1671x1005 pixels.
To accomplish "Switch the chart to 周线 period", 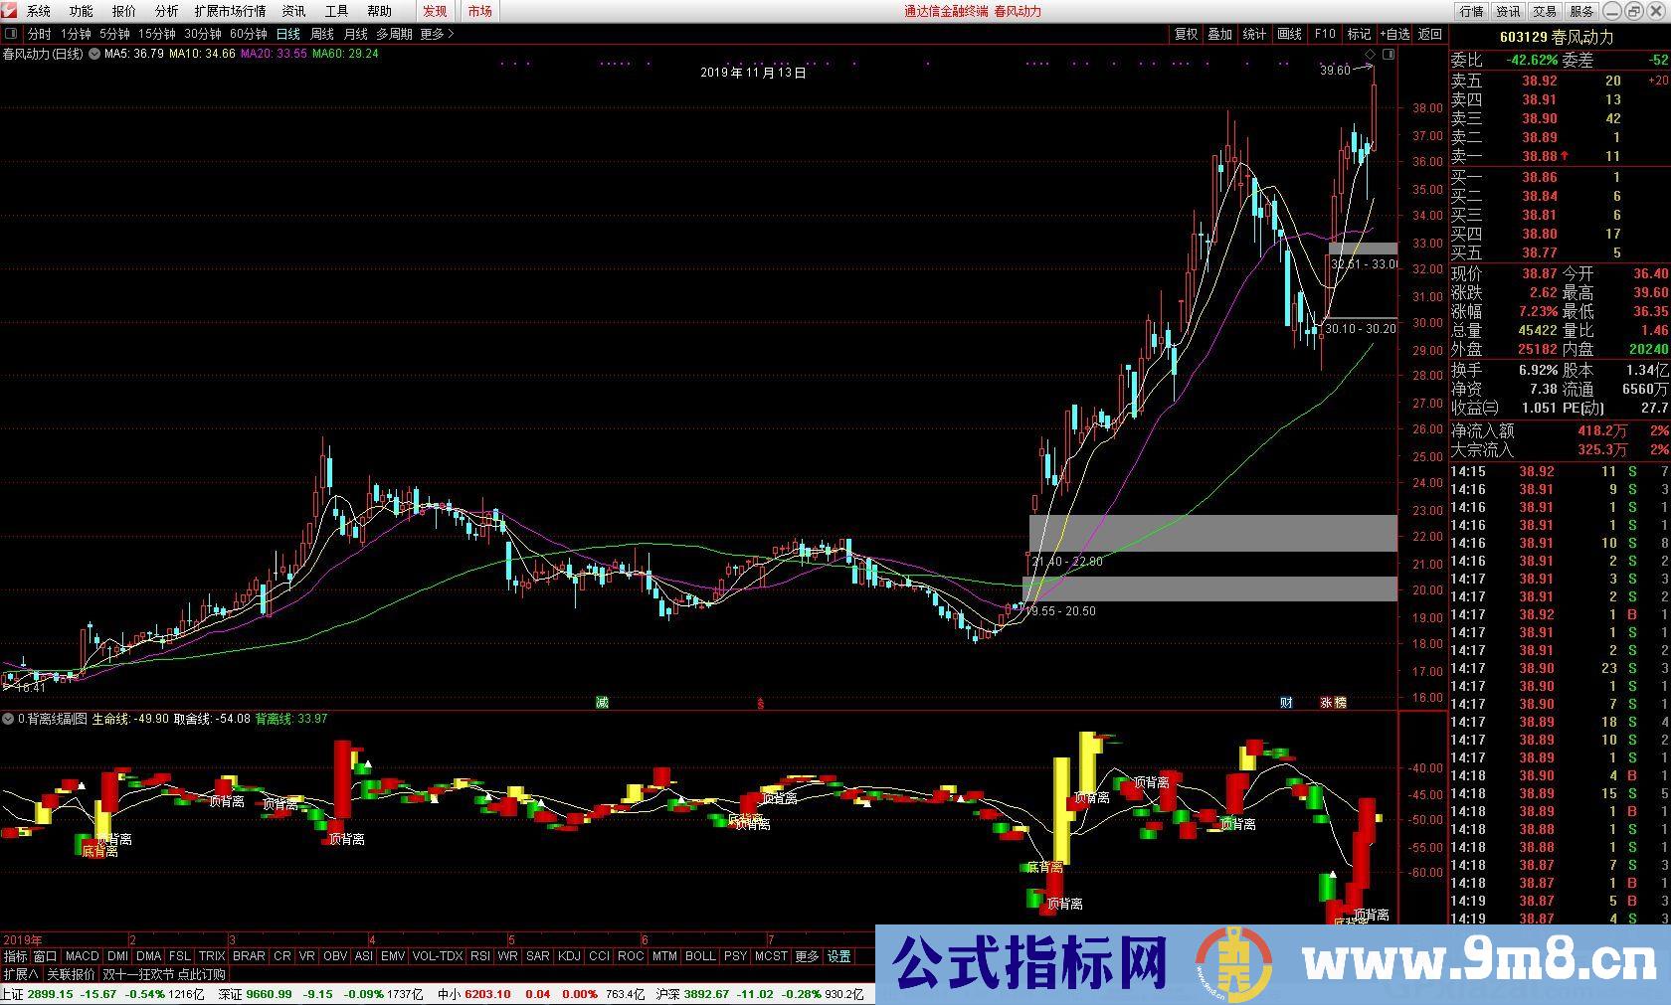I will pyautogui.click(x=322, y=34).
